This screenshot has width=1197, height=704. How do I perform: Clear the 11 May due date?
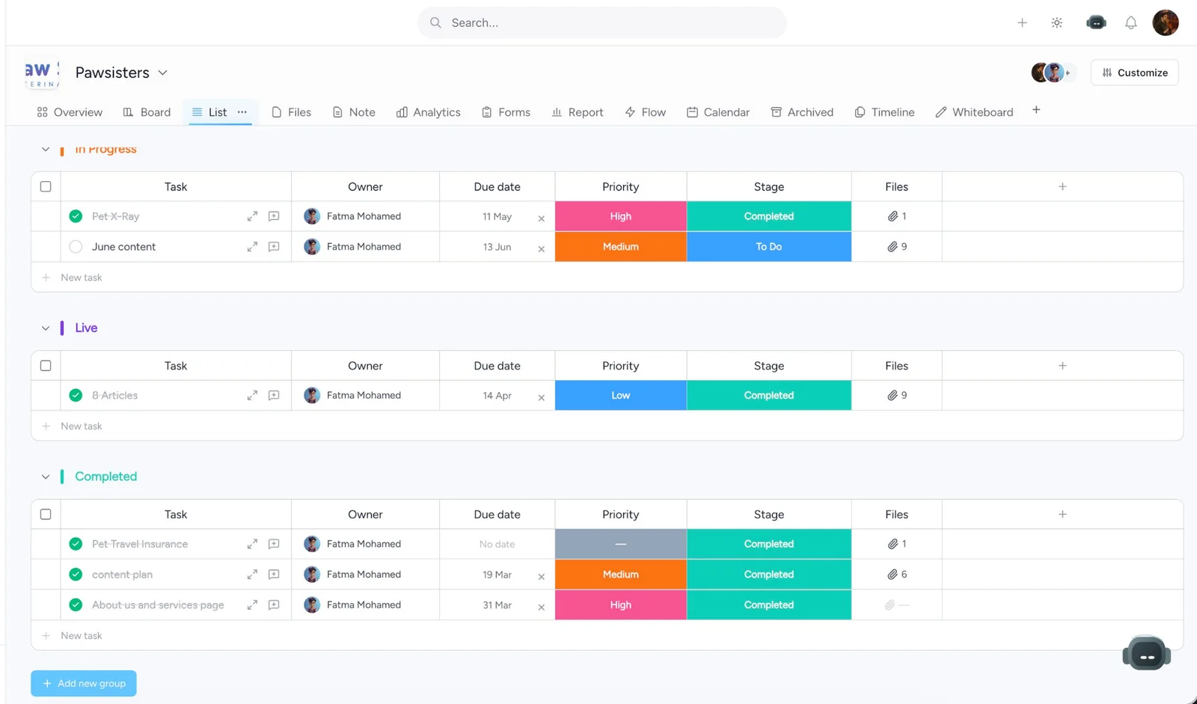pos(541,218)
